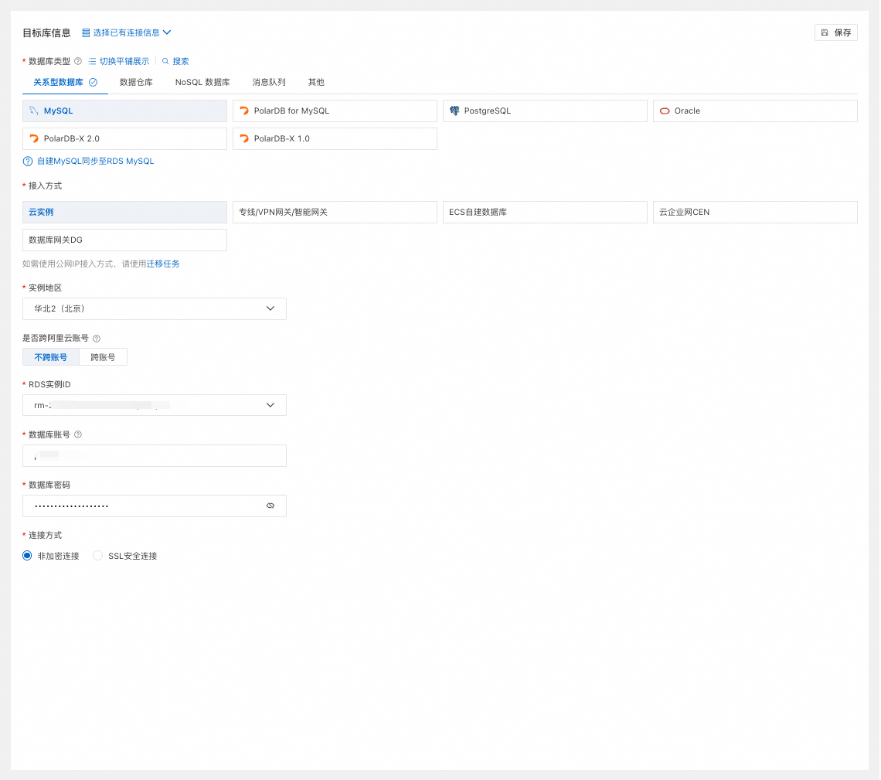Click the 搜索 link
881x780 pixels.
(180, 61)
